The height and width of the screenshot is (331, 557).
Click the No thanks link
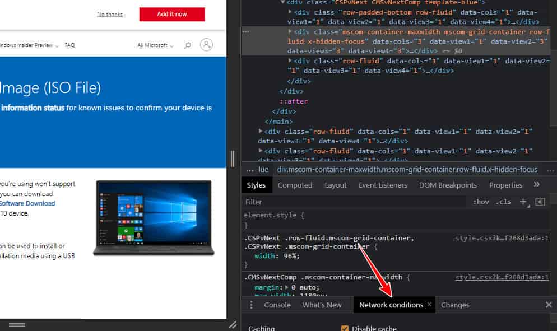[110, 14]
